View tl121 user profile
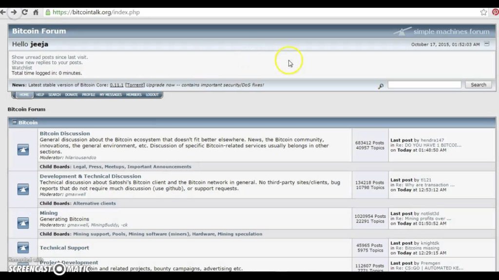The image size is (499, 280). pyautogui.click(x=426, y=180)
